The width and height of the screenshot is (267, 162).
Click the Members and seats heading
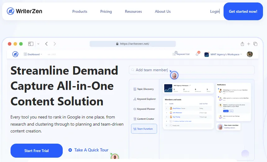click(173, 100)
